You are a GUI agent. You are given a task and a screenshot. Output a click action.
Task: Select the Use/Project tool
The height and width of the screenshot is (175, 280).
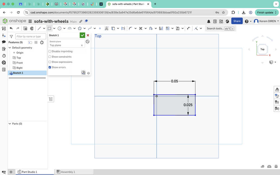113,28
